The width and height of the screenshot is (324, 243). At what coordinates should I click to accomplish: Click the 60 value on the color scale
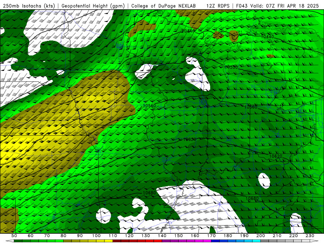(31, 236)
